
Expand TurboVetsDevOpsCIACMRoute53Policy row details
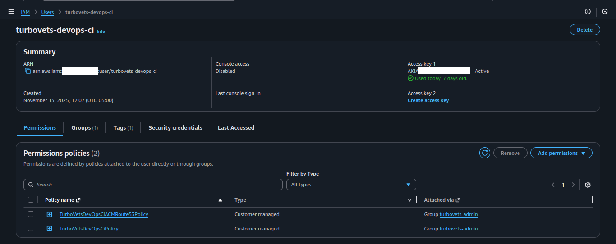coord(50,214)
